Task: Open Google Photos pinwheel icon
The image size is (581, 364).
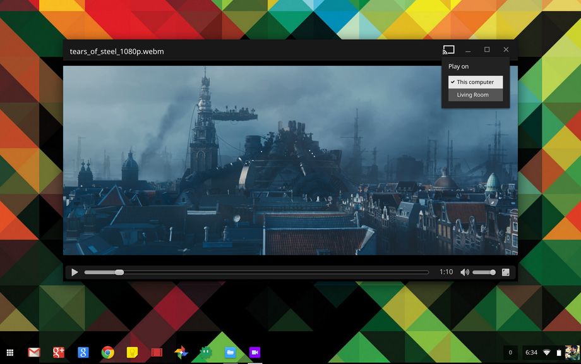Action: (x=181, y=352)
